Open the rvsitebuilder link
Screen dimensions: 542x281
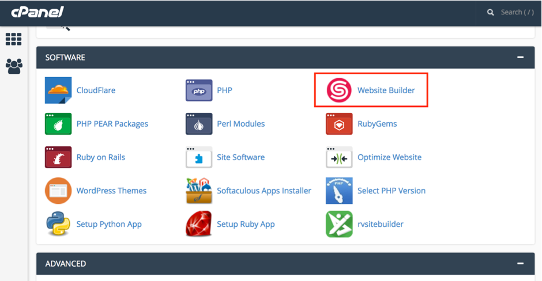pos(380,225)
